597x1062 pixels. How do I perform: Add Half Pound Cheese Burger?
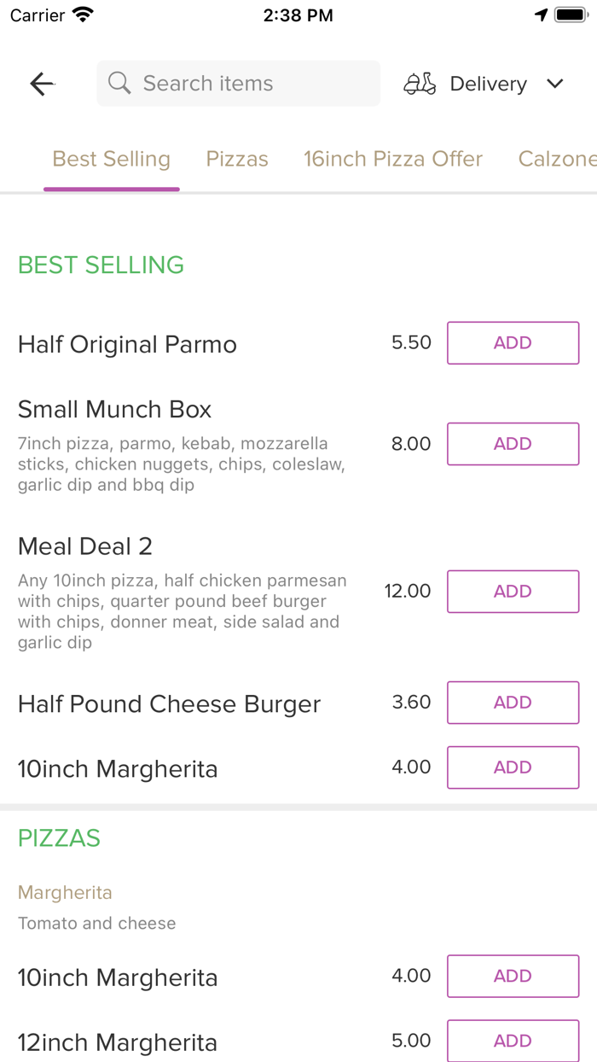(x=513, y=703)
